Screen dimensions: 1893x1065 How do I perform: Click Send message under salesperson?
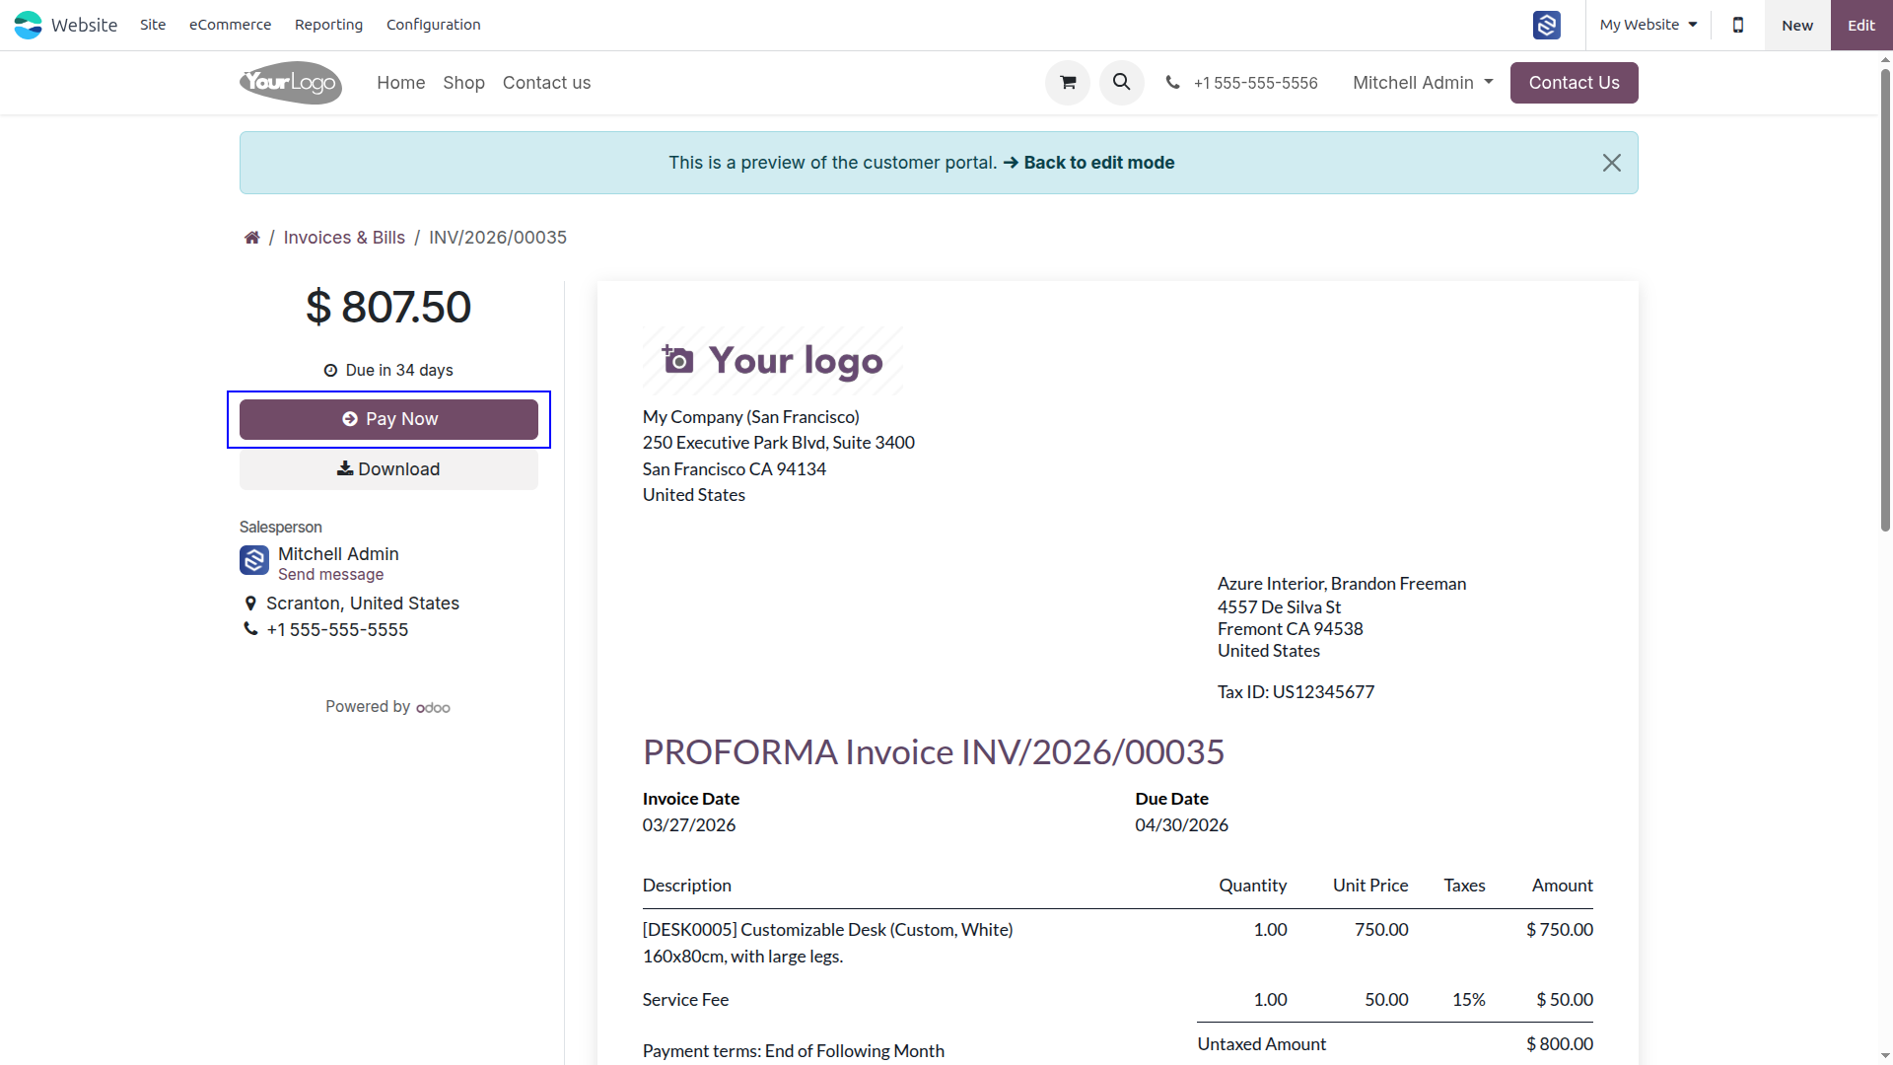330,575
